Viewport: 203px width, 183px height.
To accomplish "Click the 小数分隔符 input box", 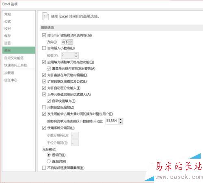I will [x=75, y=135].
